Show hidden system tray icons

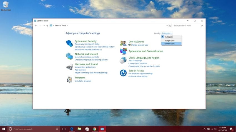[205, 129]
